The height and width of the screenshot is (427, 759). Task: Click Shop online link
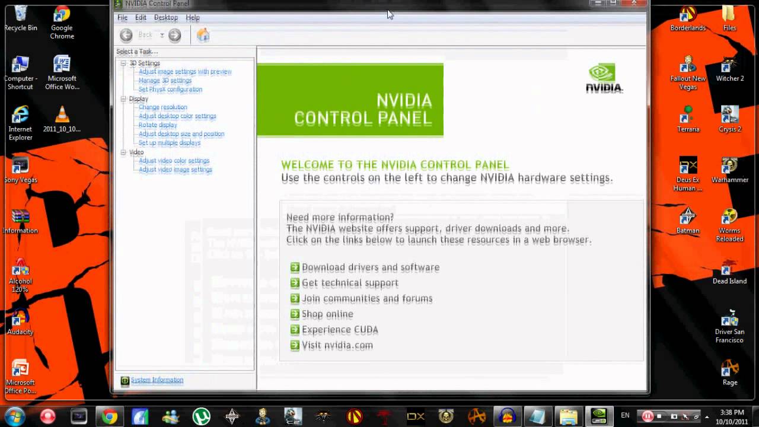pos(327,314)
